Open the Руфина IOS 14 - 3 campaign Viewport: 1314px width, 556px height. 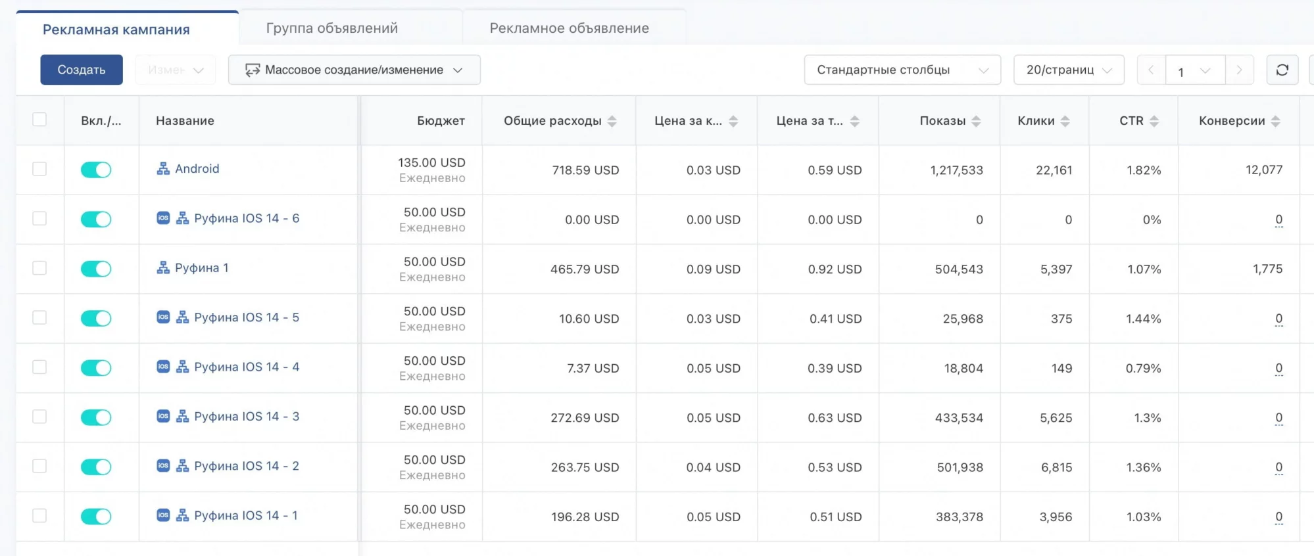pyautogui.click(x=247, y=416)
